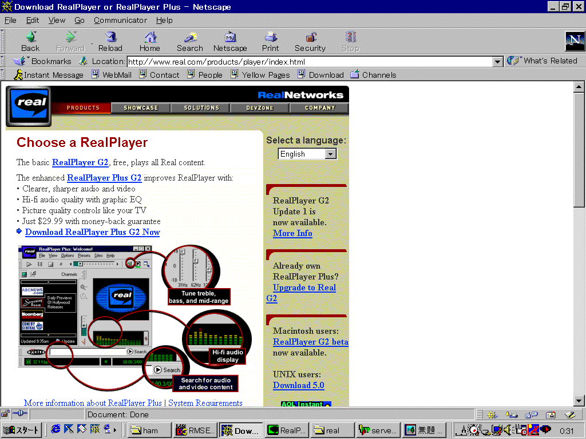Switch to the PRODUCTS tab
The image size is (586, 439).
(83, 108)
